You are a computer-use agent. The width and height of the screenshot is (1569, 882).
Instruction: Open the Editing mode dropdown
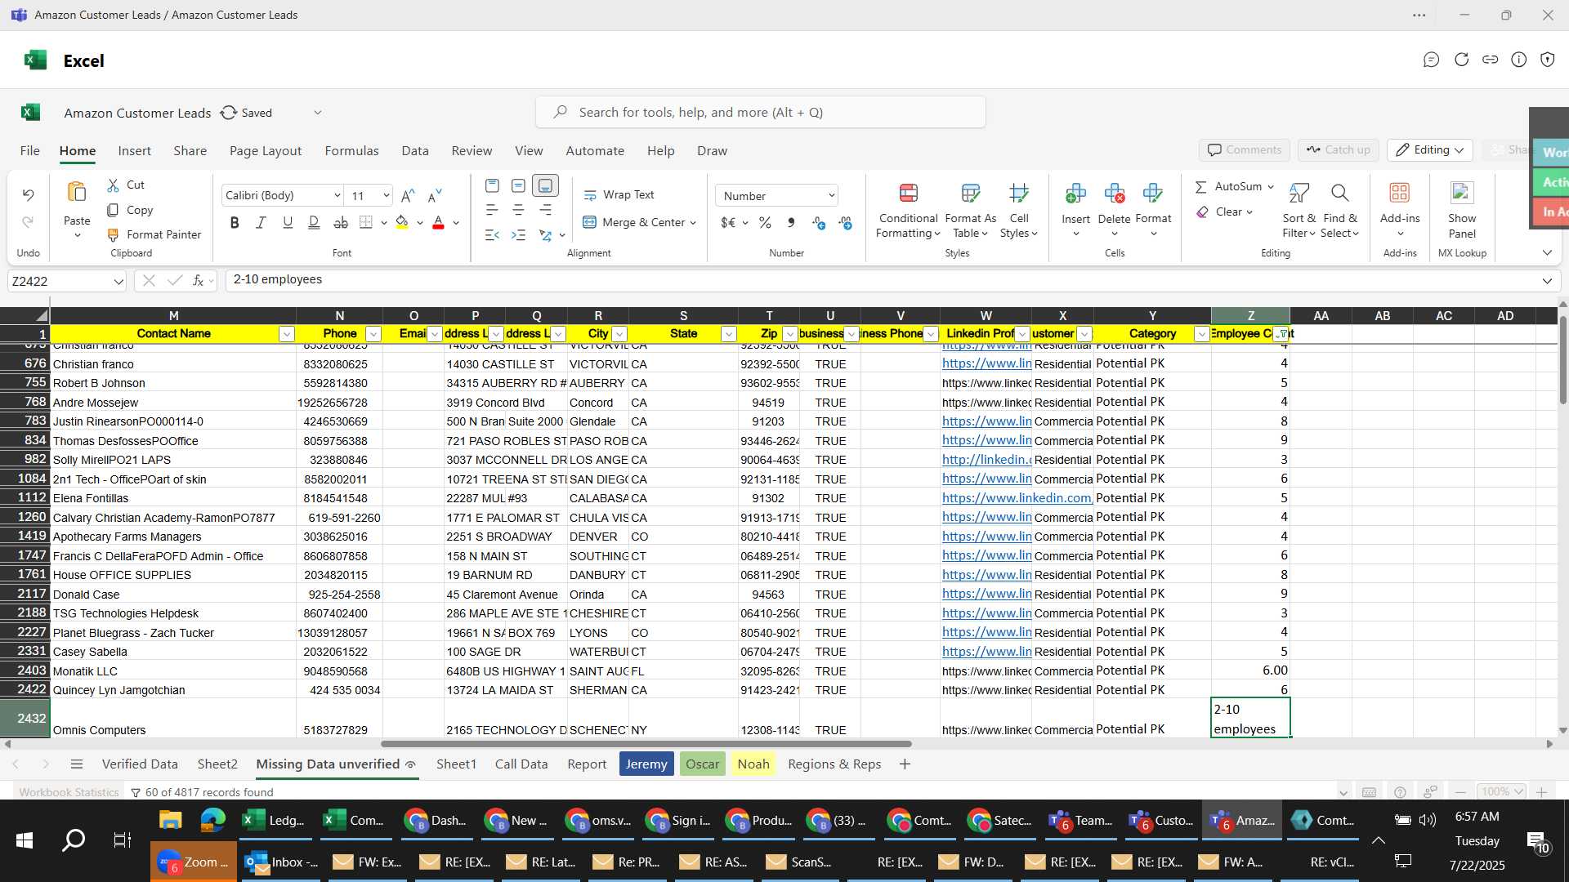tap(1430, 150)
